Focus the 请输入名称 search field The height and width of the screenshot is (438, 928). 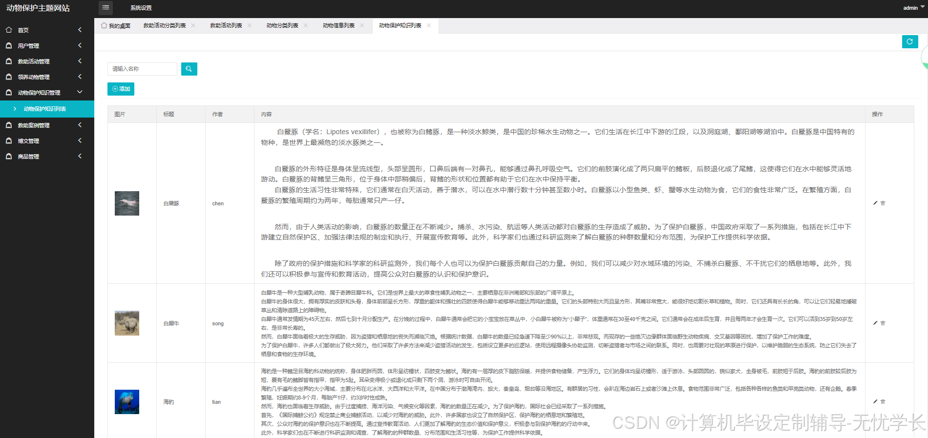click(x=142, y=69)
